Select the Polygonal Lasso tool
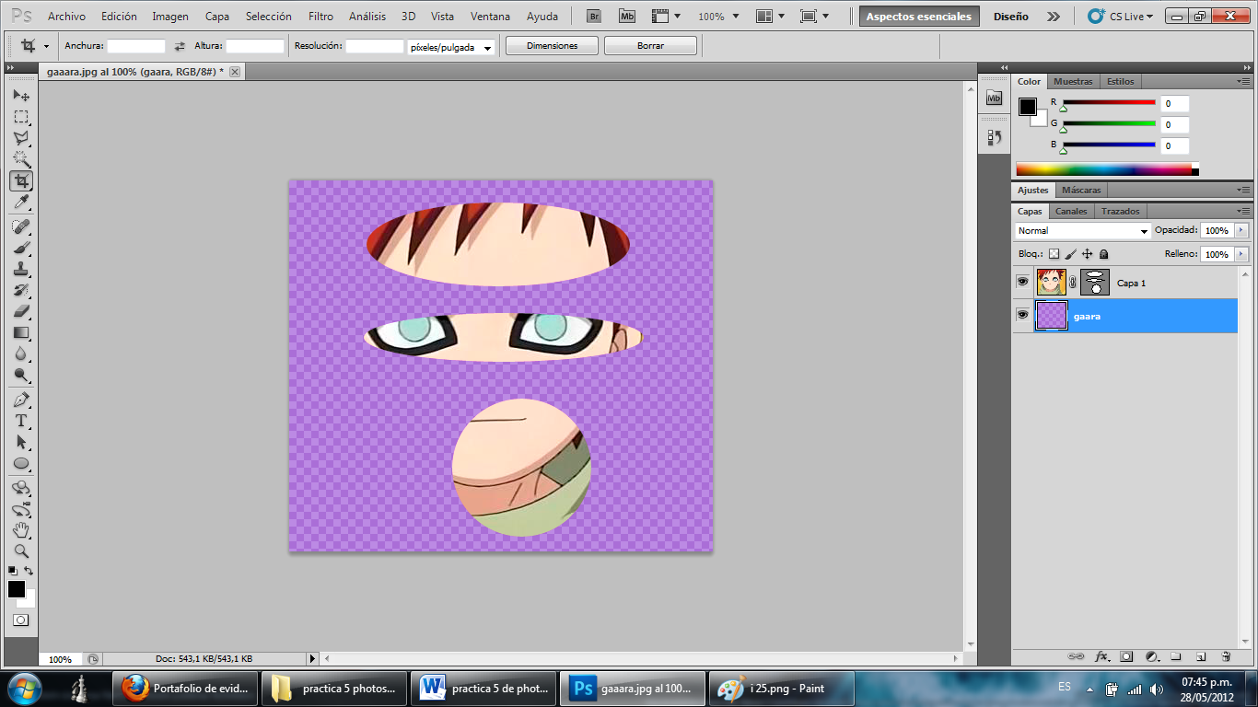This screenshot has height=707, width=1258. 21,138
